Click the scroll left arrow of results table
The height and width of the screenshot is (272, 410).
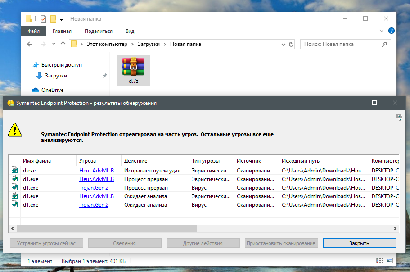click(13, 229)
